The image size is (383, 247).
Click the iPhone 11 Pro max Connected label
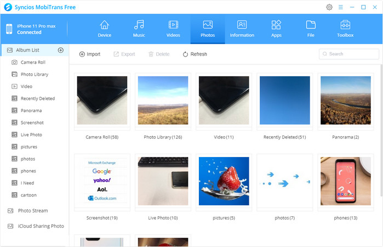[36, 29]
